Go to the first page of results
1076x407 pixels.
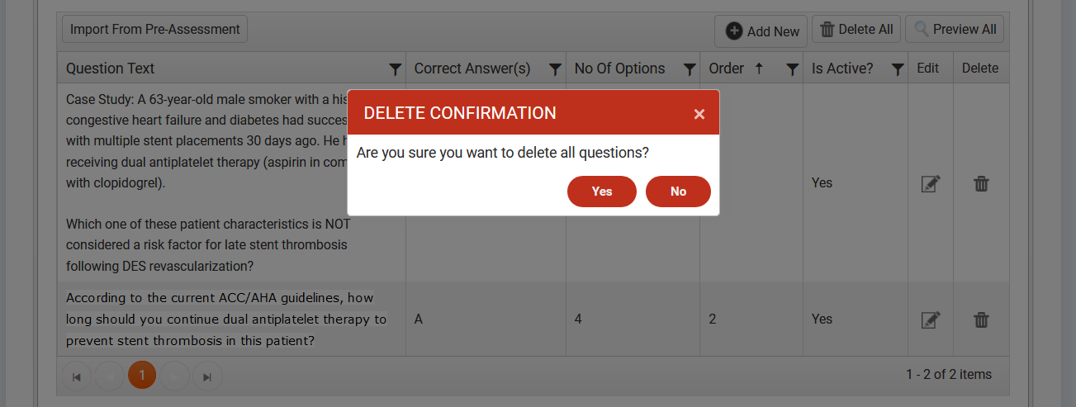[x=77, y=376]
